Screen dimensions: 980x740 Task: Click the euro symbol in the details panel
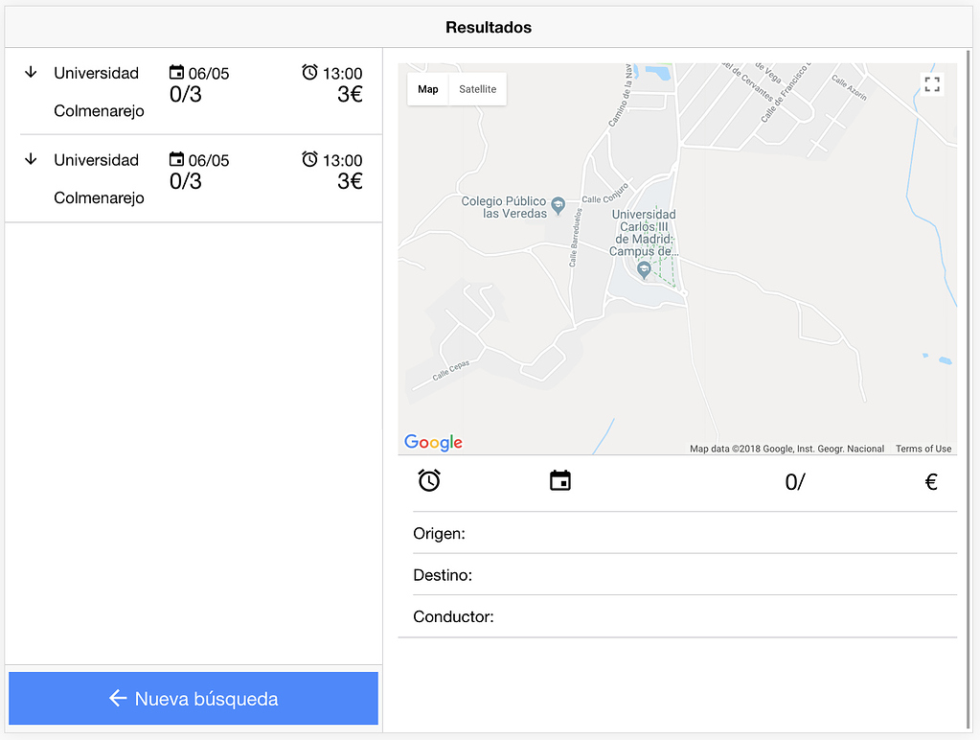(930, 482)
